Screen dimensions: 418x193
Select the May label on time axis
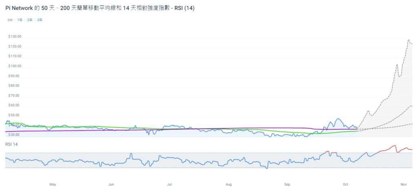53,184
